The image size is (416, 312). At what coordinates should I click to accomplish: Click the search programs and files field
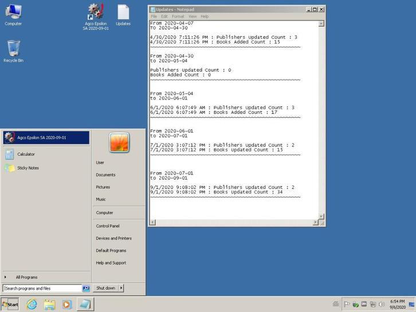42,289
